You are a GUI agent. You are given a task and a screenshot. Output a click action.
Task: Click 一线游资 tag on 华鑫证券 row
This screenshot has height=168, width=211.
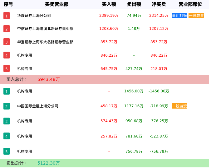point(196,16)
